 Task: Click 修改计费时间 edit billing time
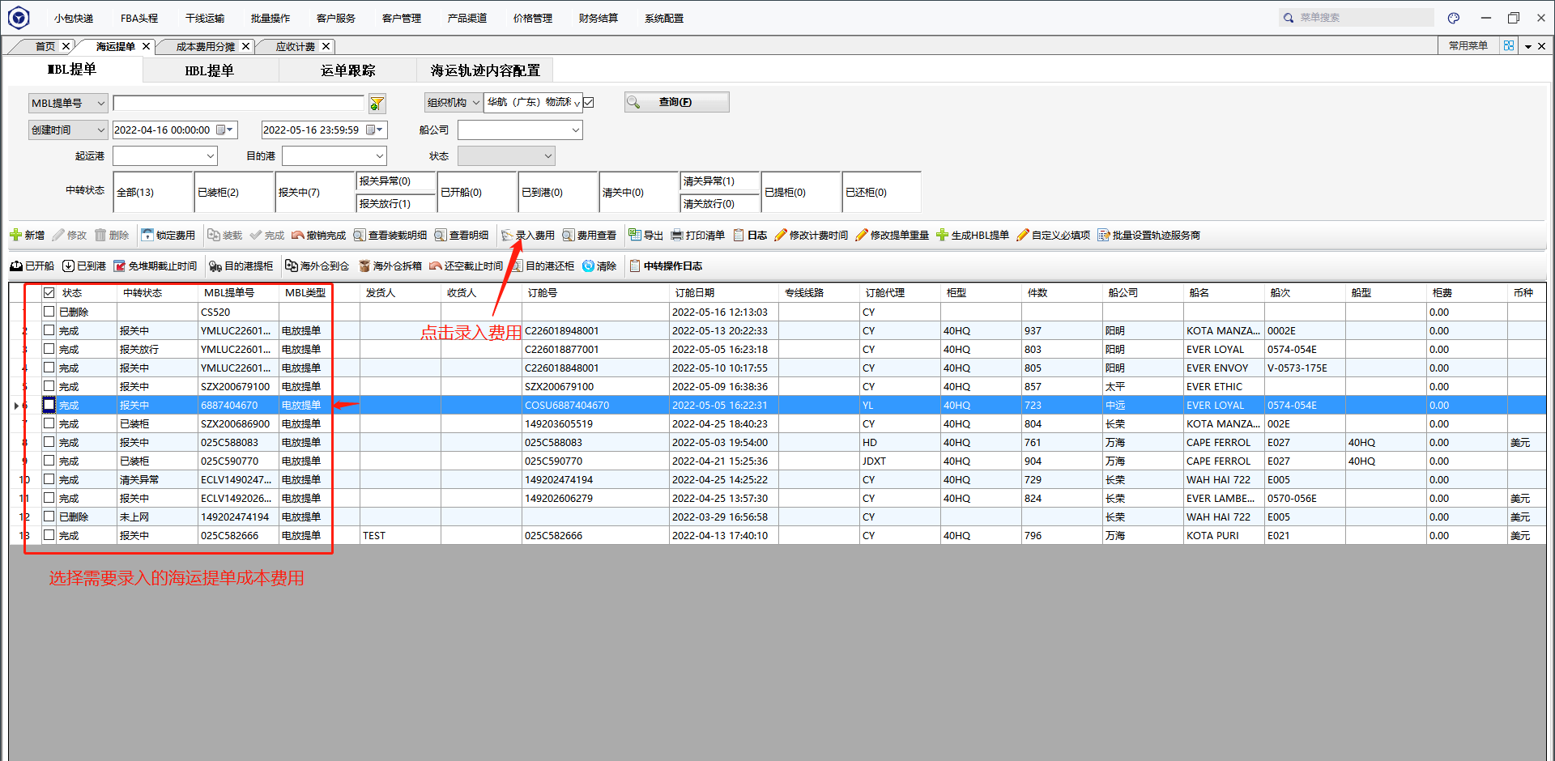[x=811, y=235]
